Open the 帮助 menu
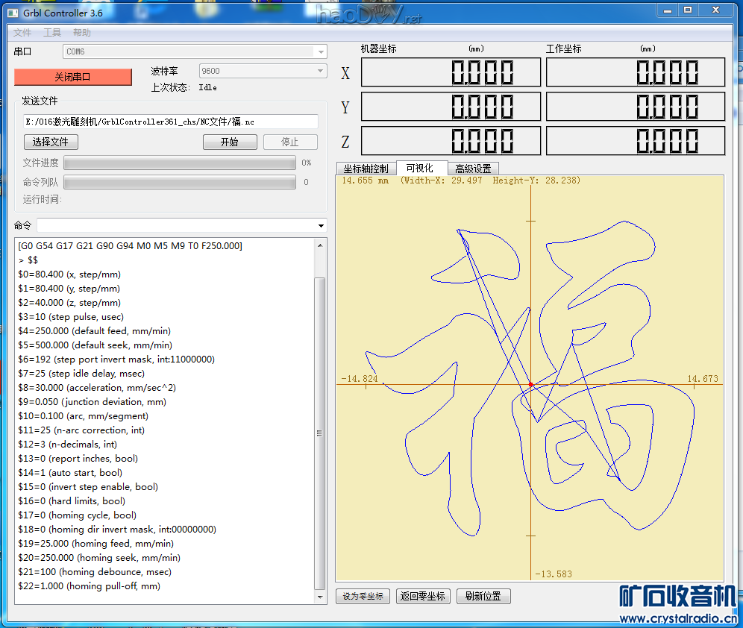 coord(82,33)
